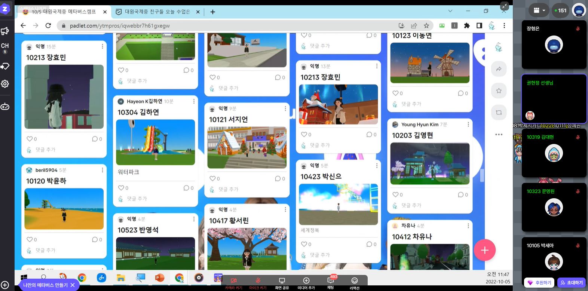This screenshot has width=588, height=291.
Task: Click the 초대하기 invite button
Action: [x=571, y=283]
